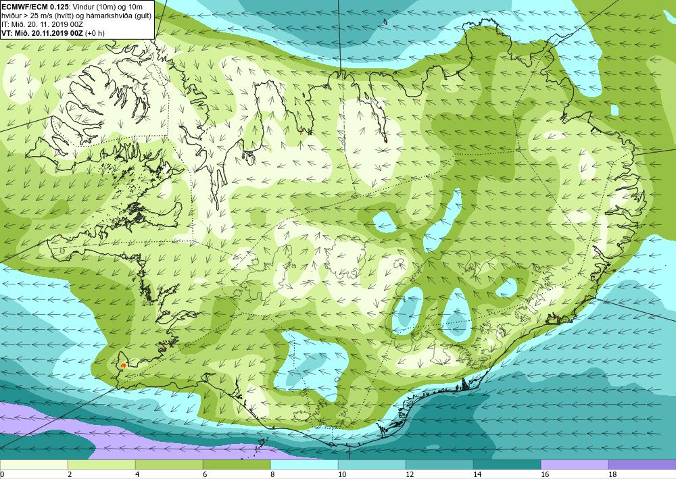676x479 pixels.
Task: Click the 14–16 m/s dark teal legend swatch
Action: coord(507,464)
